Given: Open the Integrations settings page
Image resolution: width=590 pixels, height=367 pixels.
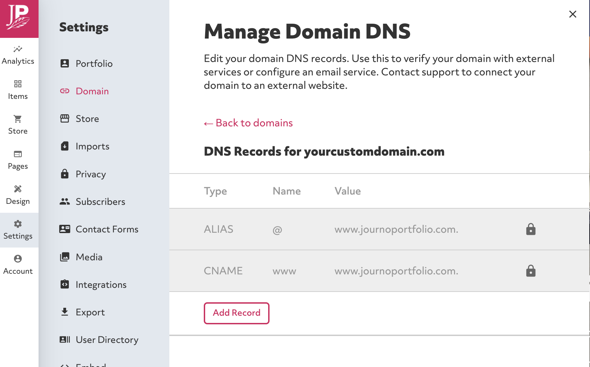Looking at the screenshot, I should (101, 284).
